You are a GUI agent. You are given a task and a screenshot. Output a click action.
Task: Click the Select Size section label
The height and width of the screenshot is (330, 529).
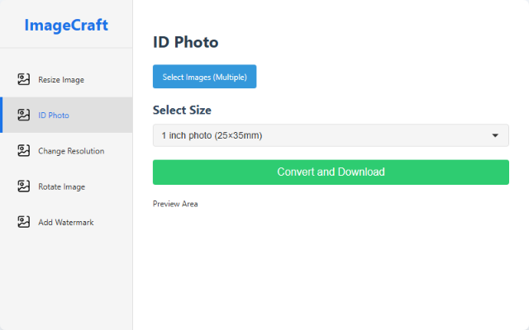[182, 110]
